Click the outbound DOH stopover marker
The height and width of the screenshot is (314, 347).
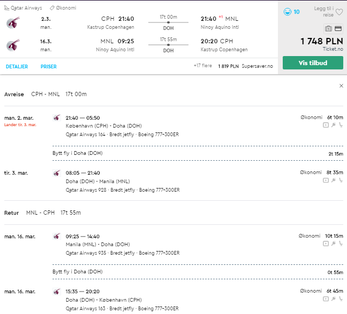(x=168, y=22)
